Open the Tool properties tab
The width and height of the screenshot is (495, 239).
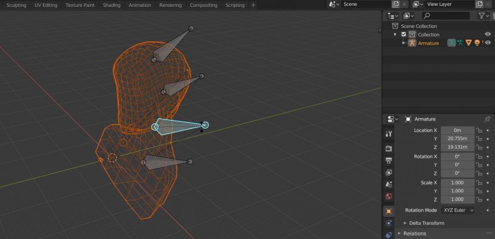(x=389, y=134)
